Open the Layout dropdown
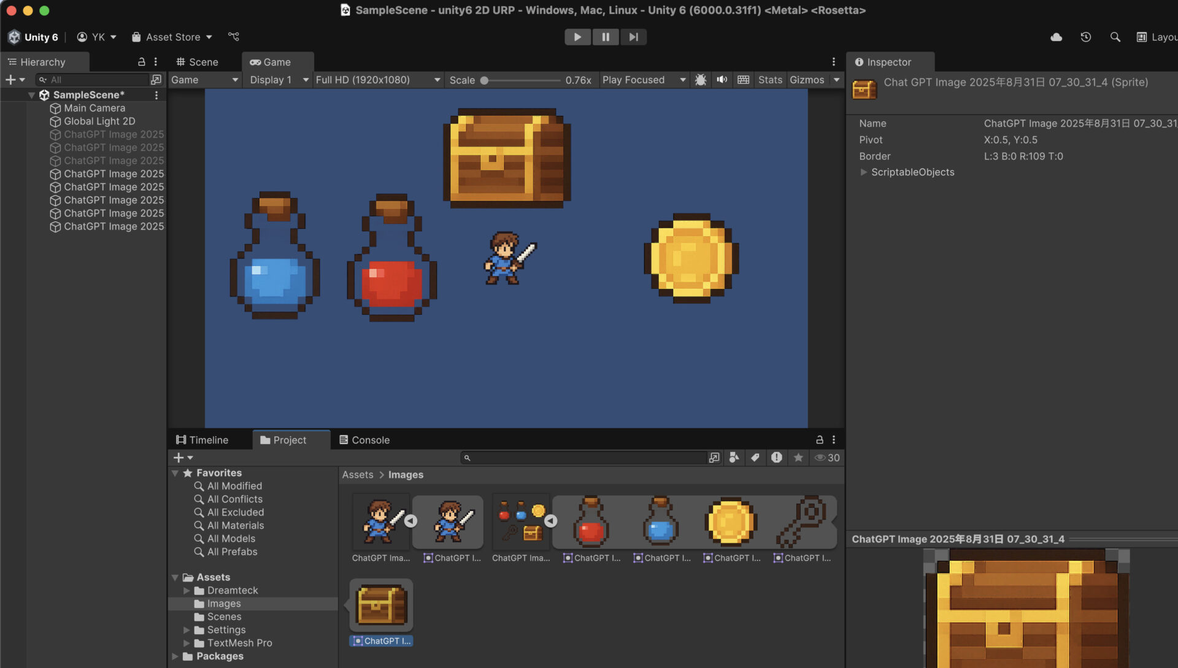Viewport: 1178px width, 668px height. pyautogui.click(x=1156, y=37)
